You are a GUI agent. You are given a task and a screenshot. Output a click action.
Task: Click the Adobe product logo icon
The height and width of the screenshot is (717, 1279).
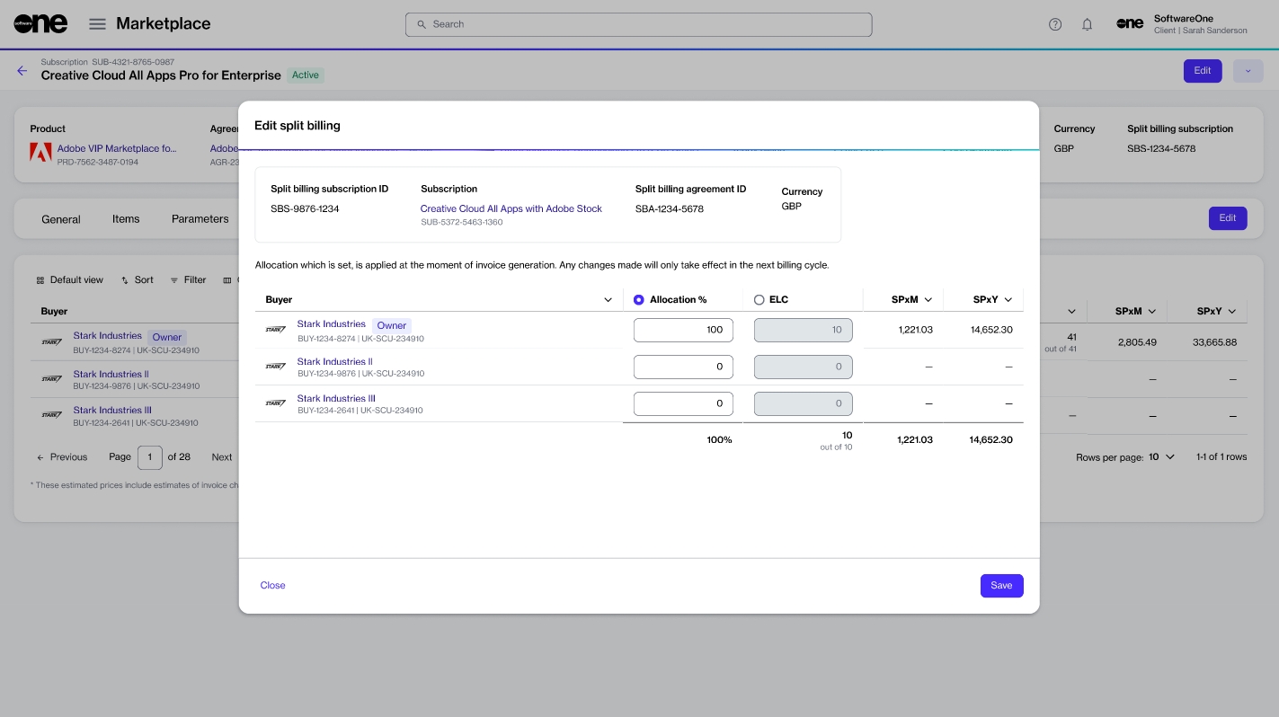[x=40, y=152]
